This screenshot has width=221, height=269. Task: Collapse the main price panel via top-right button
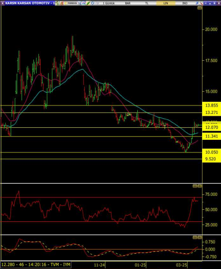tap(200, 8)
